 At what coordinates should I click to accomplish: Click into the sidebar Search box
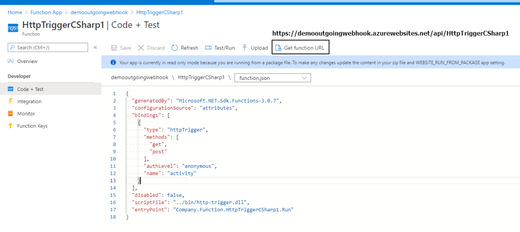48,47
